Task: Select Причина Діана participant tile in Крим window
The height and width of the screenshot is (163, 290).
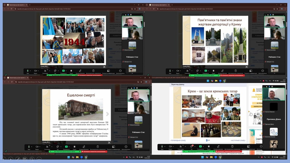Action: 274,120
